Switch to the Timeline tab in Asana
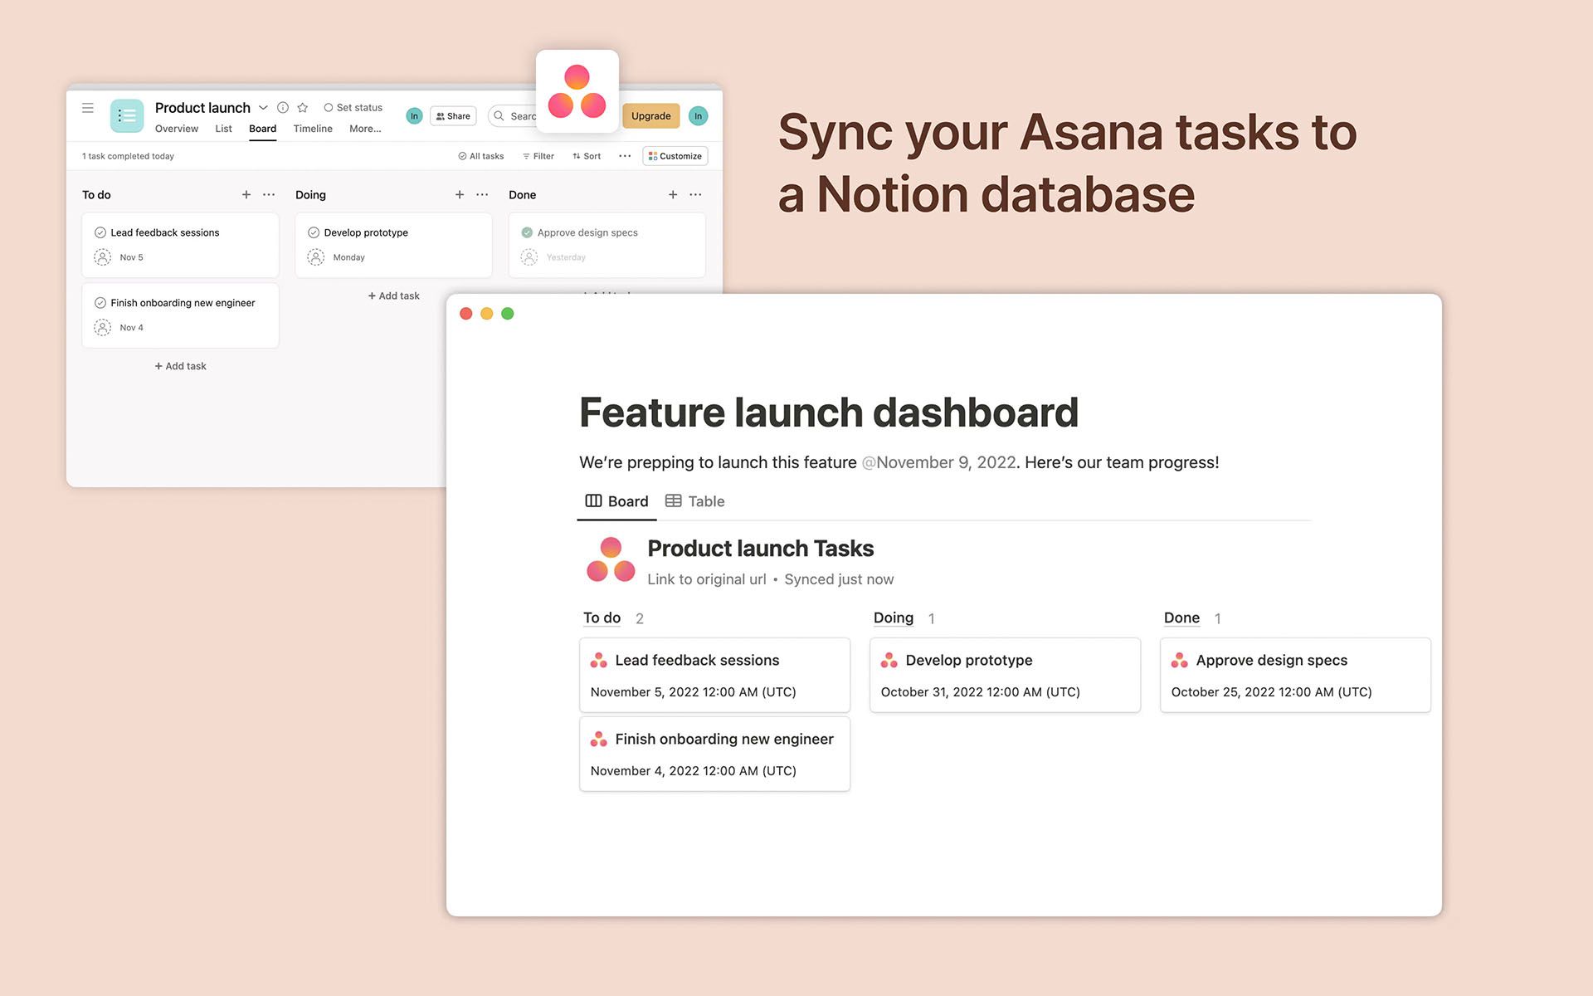Screen dimensions: 1593x996 (313, 129)
